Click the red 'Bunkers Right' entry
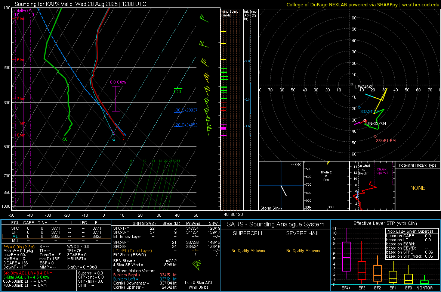This screenshot has width=441, height=292. (x=145, y=275)
